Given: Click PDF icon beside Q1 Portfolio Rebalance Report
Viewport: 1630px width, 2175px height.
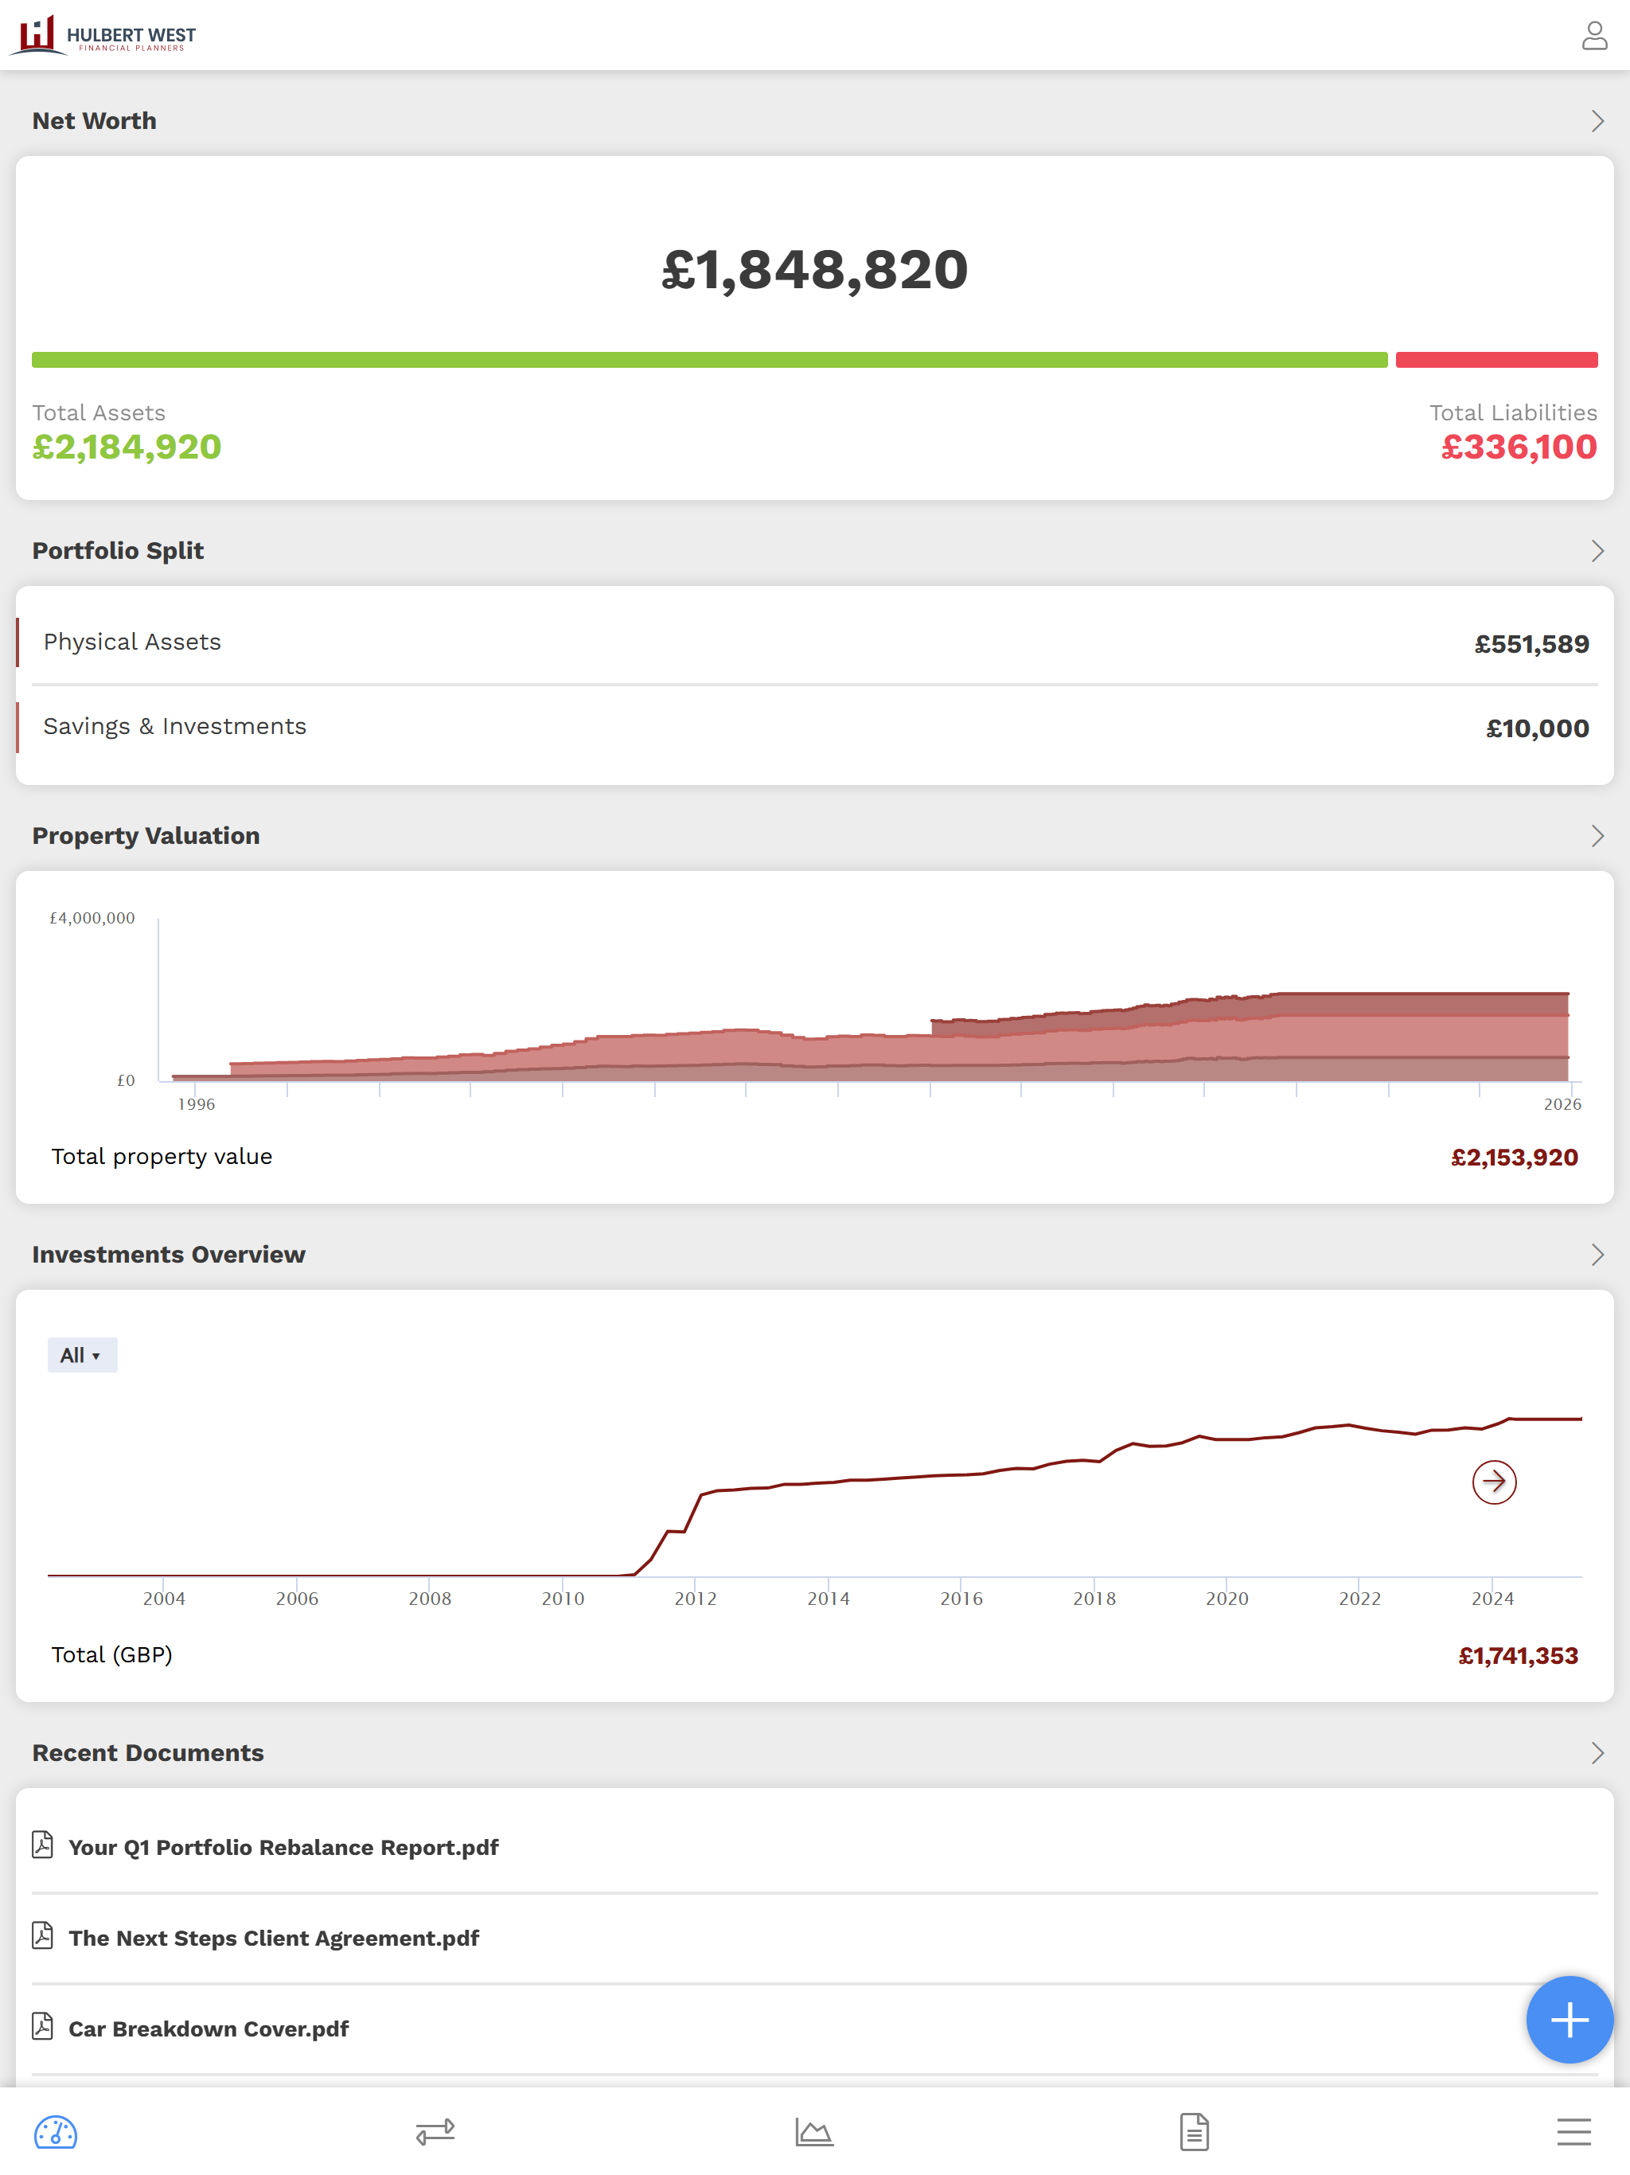Looking at the screenshot, I should tap(42, 1845).
